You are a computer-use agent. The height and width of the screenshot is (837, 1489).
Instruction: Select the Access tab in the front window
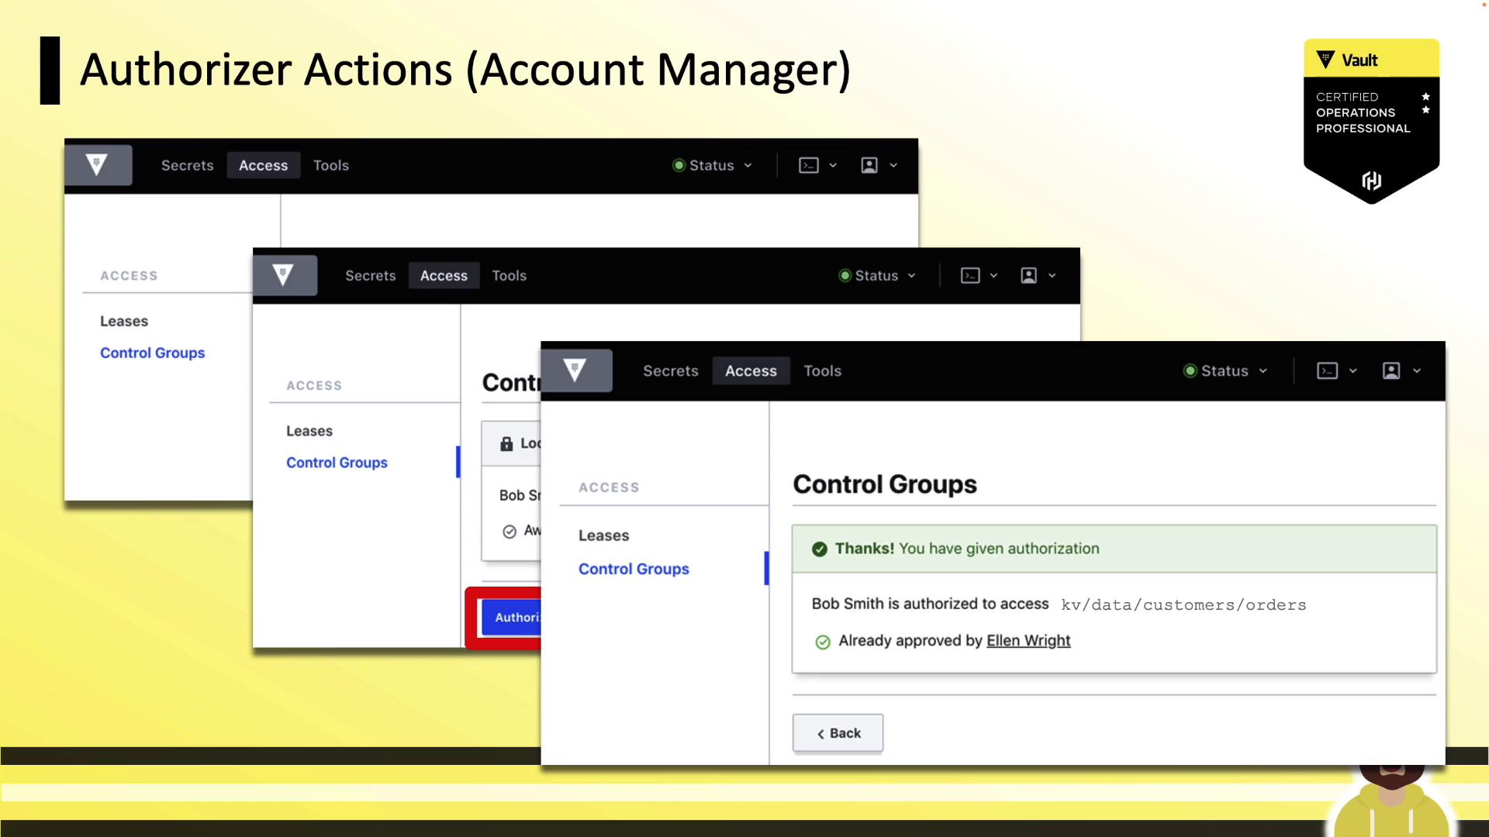coord(751,371)
